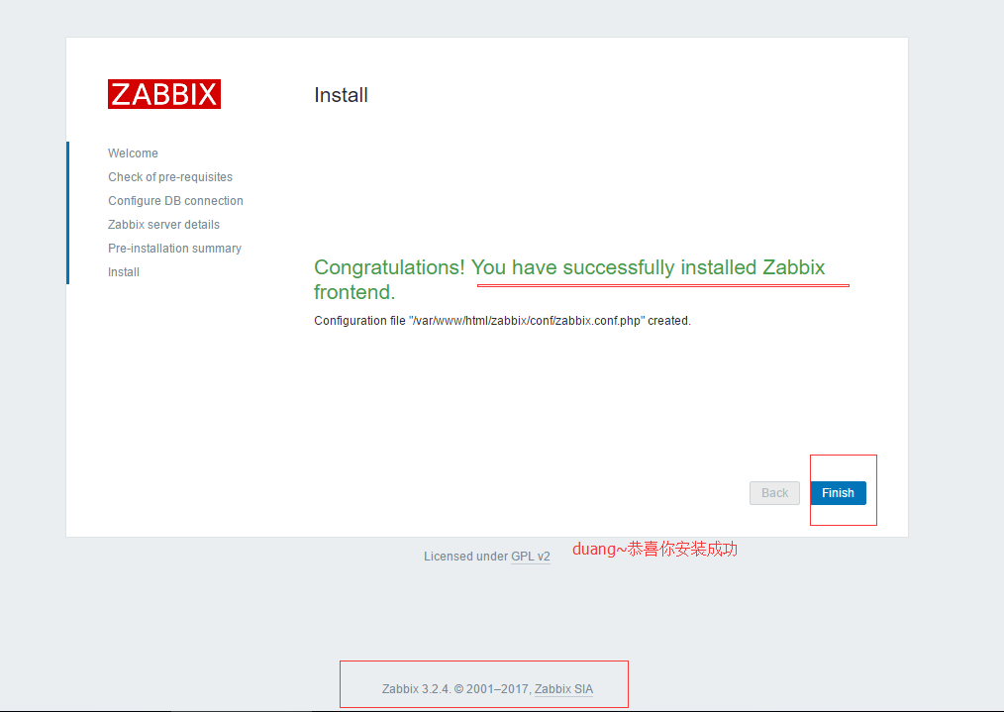Open the Zabbix SIA link

click(563, 689)
